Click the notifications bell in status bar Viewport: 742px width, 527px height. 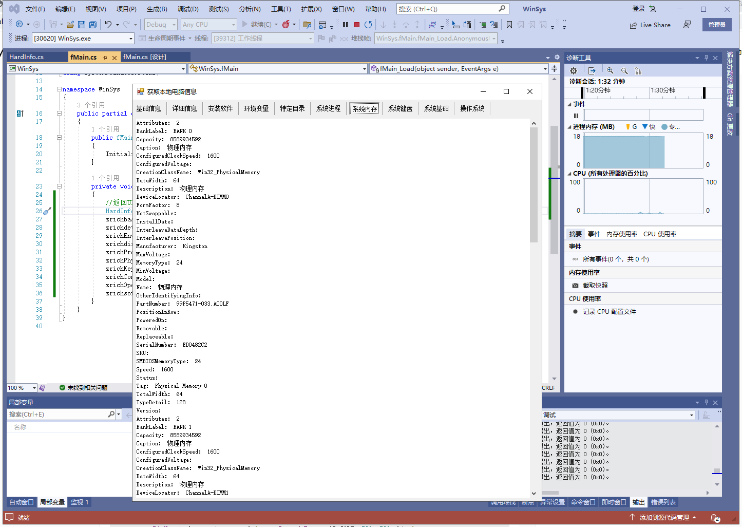coord(715,518)
